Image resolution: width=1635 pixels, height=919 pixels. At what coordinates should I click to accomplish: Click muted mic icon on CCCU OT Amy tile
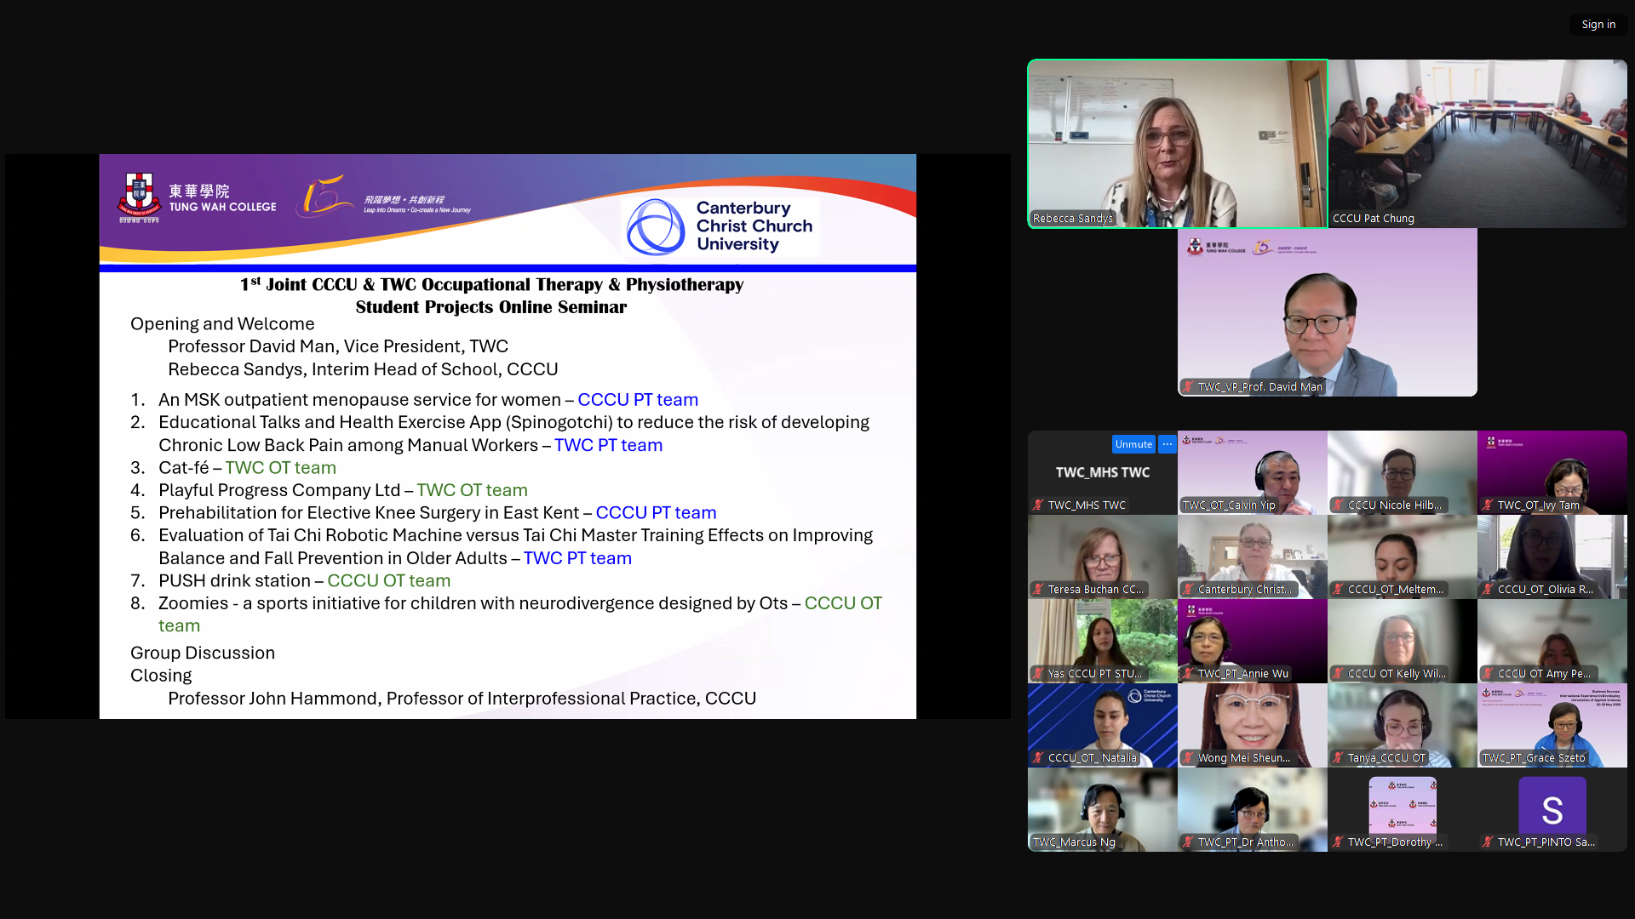pyautogui.click(x=1489, y=674)
